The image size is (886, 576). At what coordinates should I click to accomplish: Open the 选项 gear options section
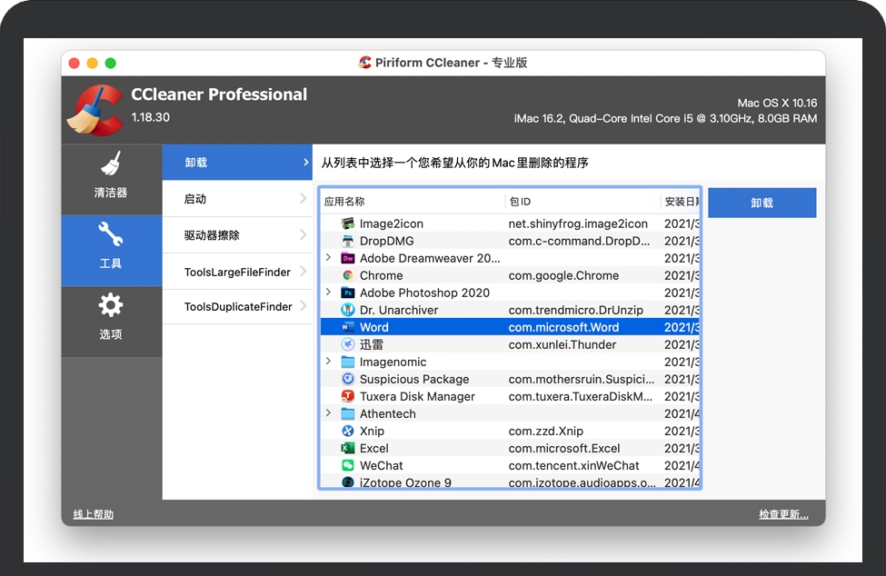tap(111, 319)
